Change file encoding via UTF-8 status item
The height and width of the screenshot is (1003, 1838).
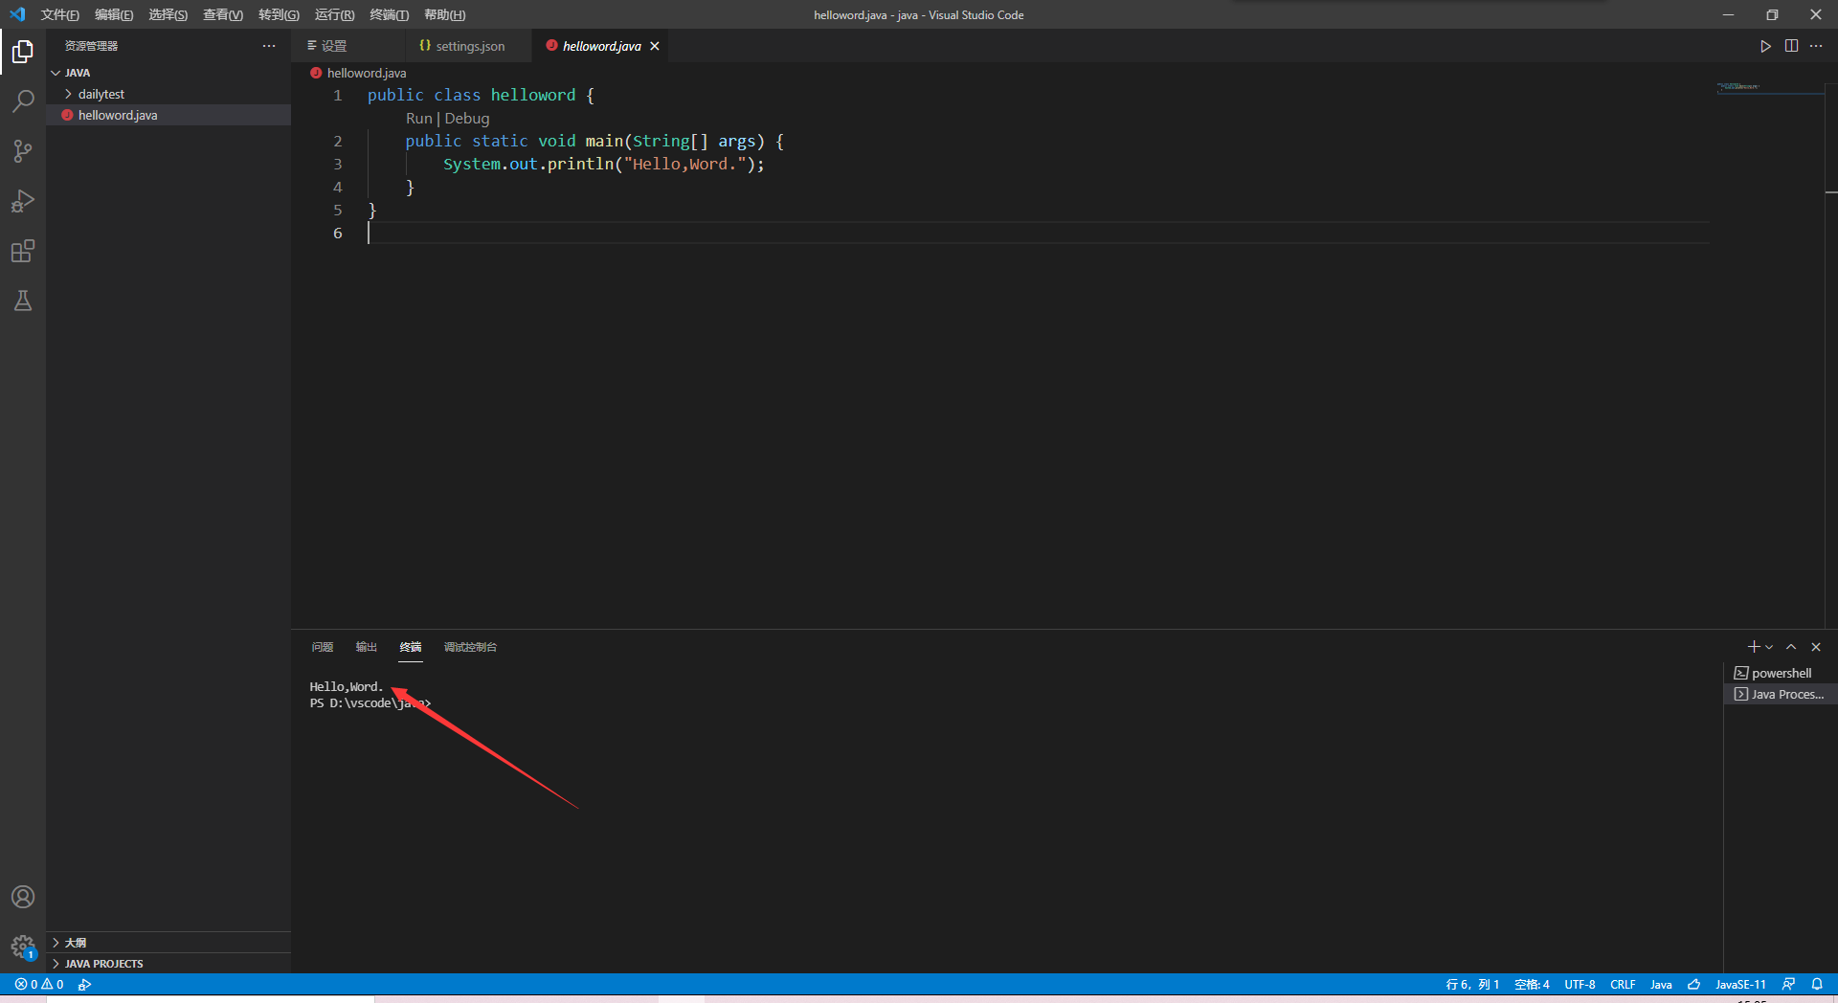tap(1580, 984)
